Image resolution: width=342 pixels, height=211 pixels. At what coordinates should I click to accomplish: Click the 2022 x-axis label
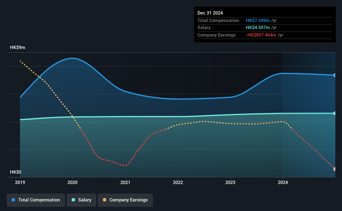pos(178,182)
